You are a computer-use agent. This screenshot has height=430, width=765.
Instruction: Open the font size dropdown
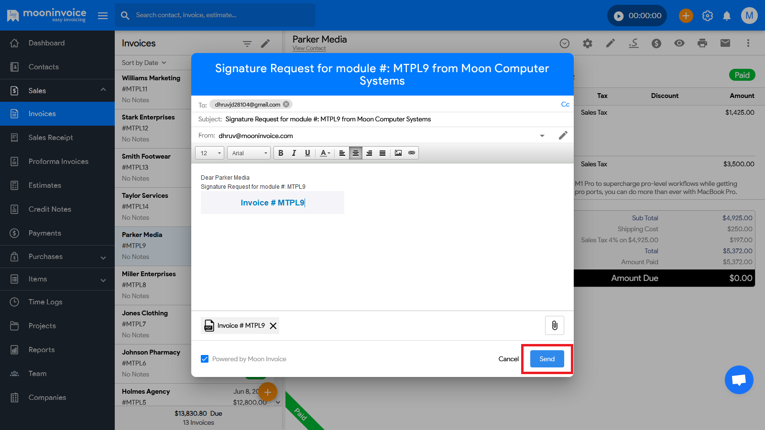(x=209, y=153)
